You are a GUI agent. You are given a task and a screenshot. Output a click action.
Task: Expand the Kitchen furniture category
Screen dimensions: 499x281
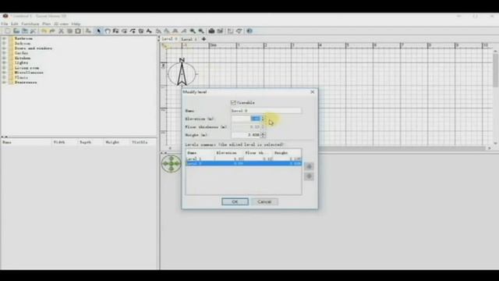coord(5,58)
